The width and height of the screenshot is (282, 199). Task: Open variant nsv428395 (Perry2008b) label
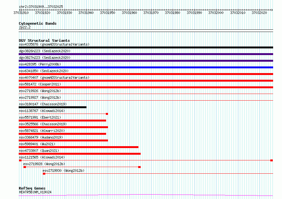pyautogui.click(x=40, y=64)
